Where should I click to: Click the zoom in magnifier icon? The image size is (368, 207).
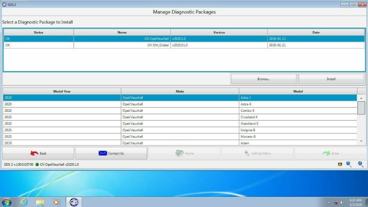click(x=361, y=164)
